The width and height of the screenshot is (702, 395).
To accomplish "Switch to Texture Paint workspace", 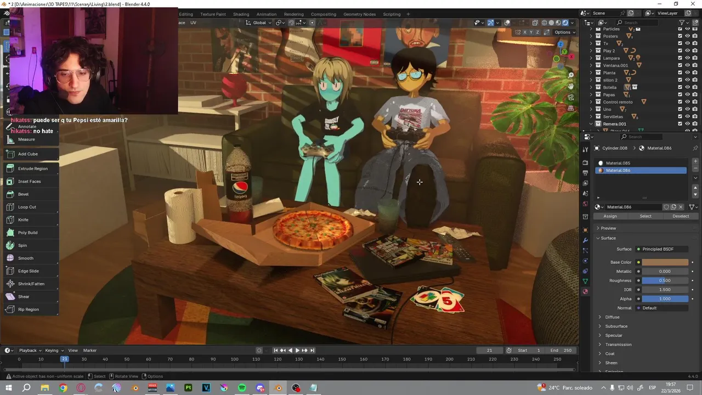I will 213,14.
